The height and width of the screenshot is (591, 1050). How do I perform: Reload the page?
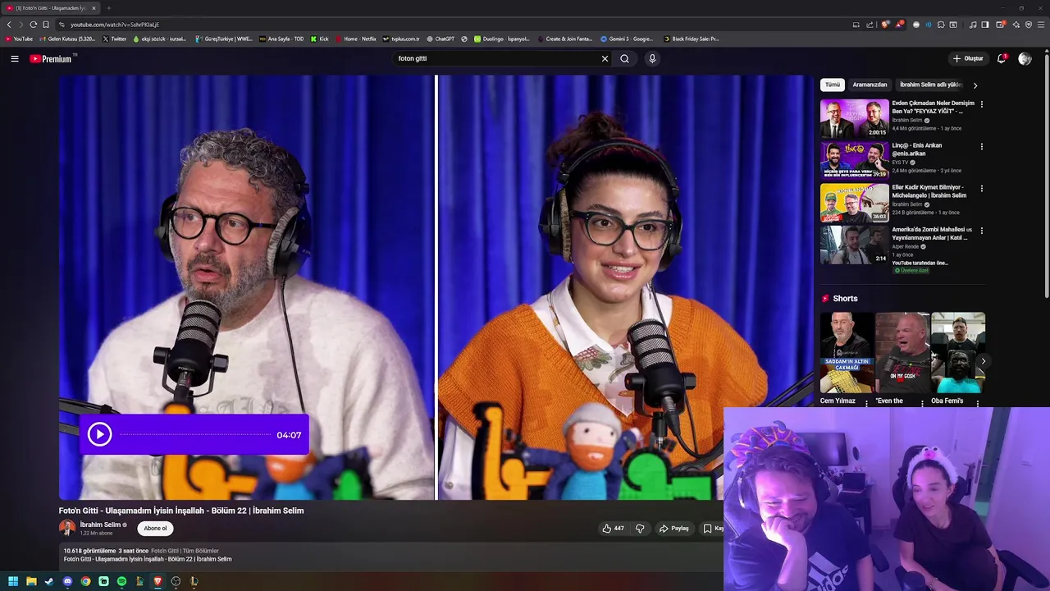[x=33, y=25]
